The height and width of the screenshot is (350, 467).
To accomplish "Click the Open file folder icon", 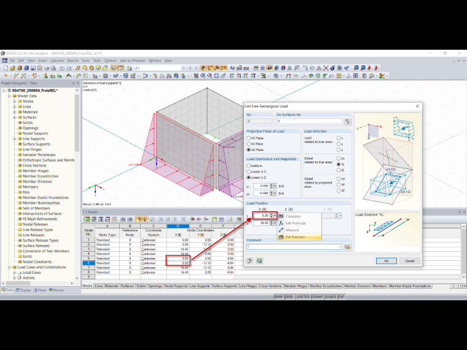I will pyautogui.click(x=12, y=68).
